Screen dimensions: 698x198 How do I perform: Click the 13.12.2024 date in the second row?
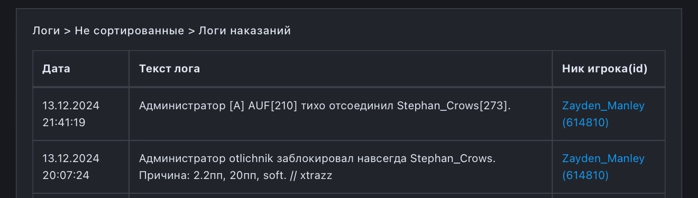click(x=71, y=158)
